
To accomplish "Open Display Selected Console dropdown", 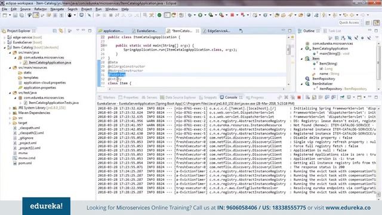I will 354,97.
